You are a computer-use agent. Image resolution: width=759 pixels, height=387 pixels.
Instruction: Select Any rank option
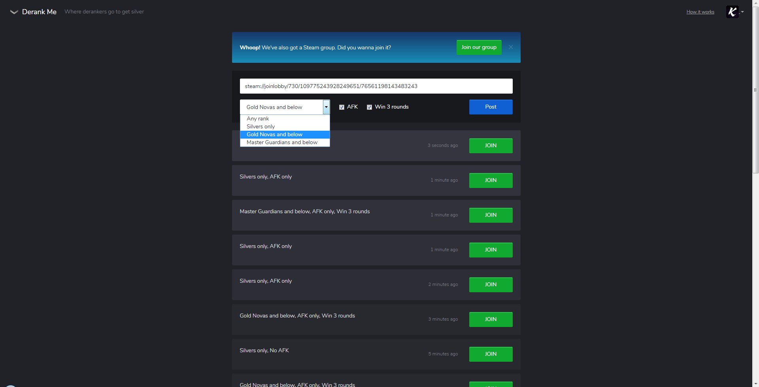[285, 118]
